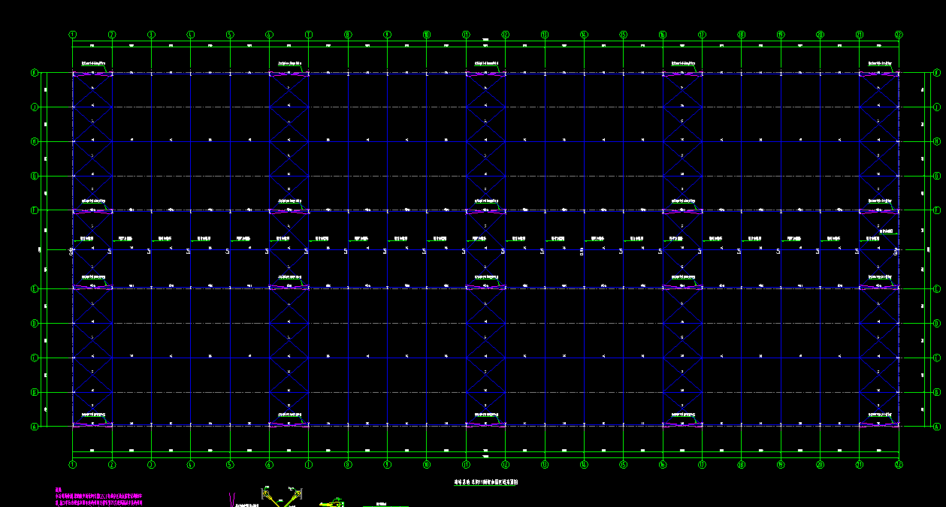Pick grid bubble K on the left side

pos(34,73)
